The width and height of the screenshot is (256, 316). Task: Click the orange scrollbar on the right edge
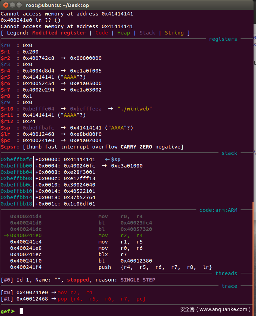(252, 253)
